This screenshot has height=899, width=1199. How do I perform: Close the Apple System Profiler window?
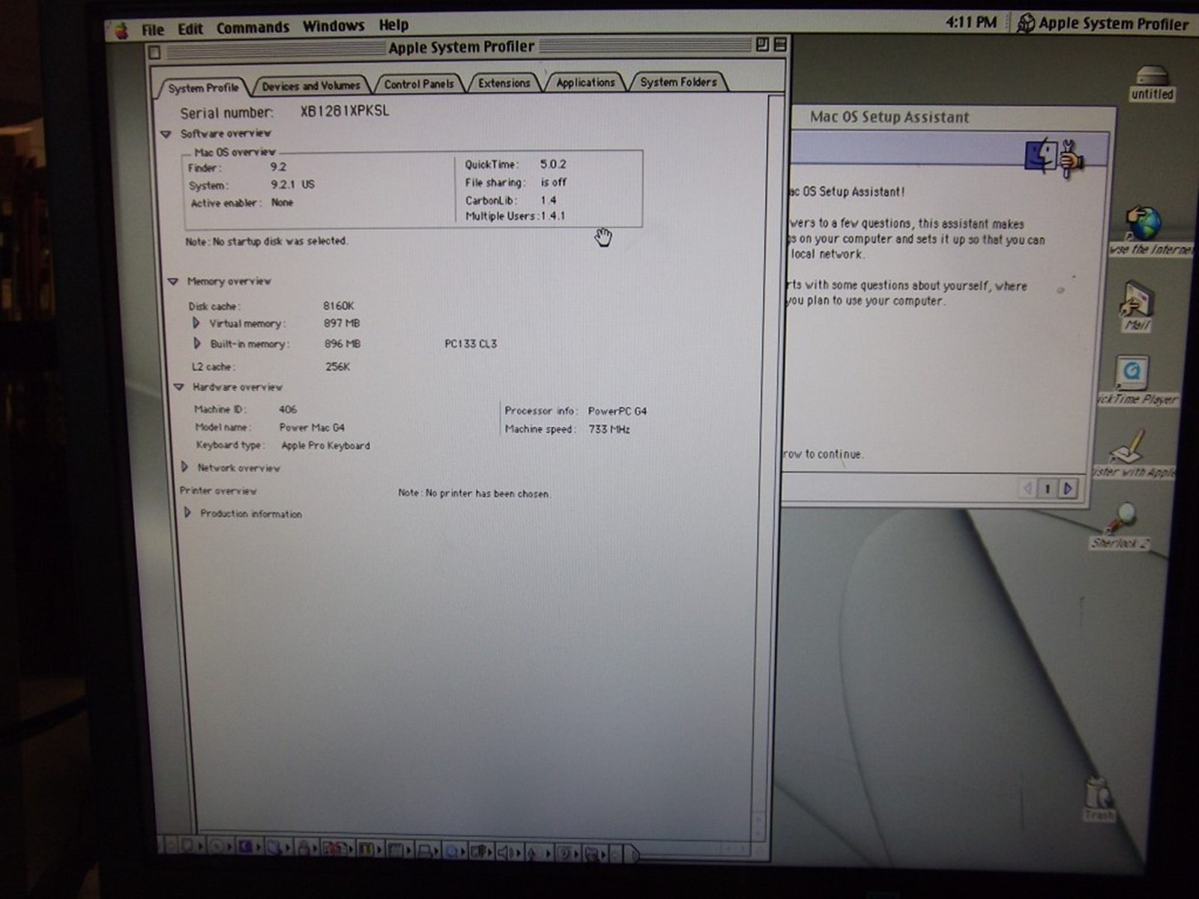(154, 52)
